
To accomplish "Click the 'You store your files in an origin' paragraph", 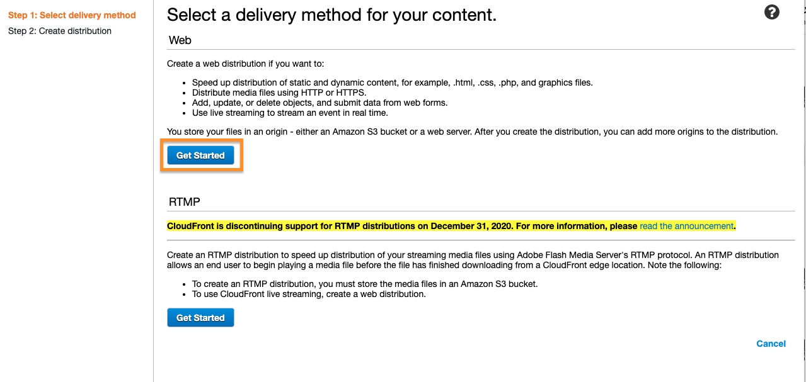I will [472, 132].
